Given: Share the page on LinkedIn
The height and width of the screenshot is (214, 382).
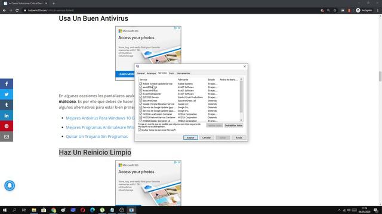Looking at the screenshot, I should point(7,116).
